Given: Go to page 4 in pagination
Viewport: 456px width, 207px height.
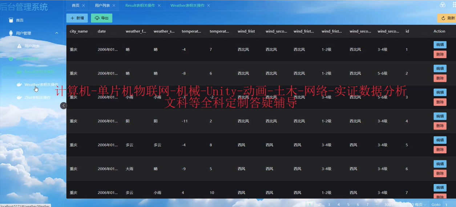Looking at the screenshot, I should coord(339,204).
